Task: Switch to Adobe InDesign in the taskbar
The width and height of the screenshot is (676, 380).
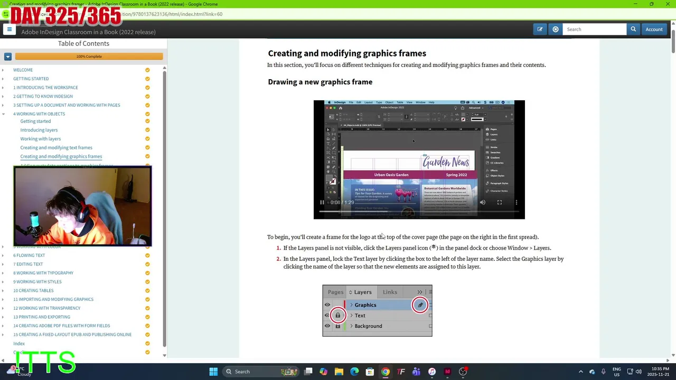Action: point(447,372)
